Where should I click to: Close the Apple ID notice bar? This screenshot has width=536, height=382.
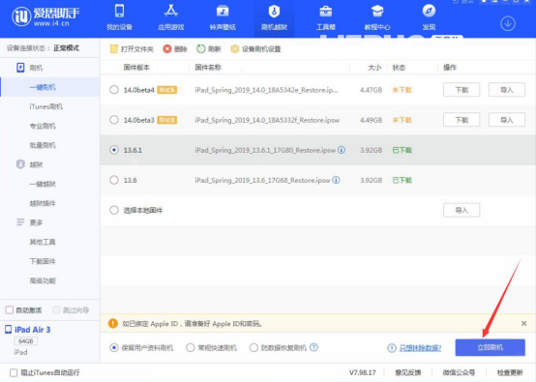pyautogui.click(x=523, y=323)
